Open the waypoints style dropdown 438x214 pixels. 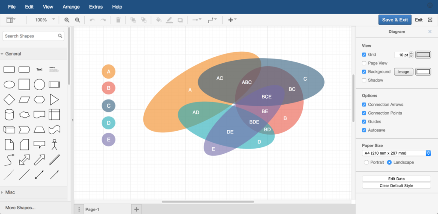(x=212, y=20)
